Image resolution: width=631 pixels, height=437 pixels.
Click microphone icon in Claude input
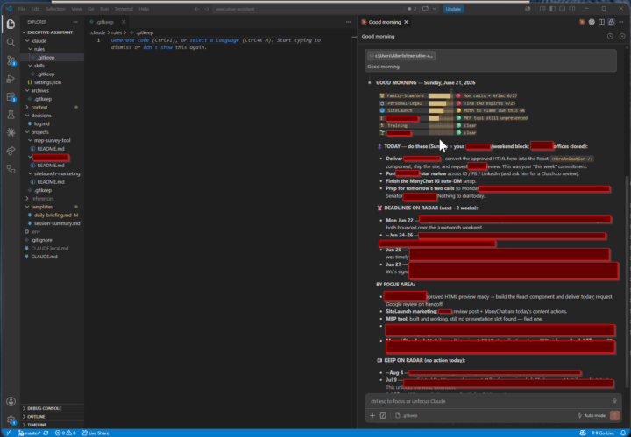click(x=614, y=401)
